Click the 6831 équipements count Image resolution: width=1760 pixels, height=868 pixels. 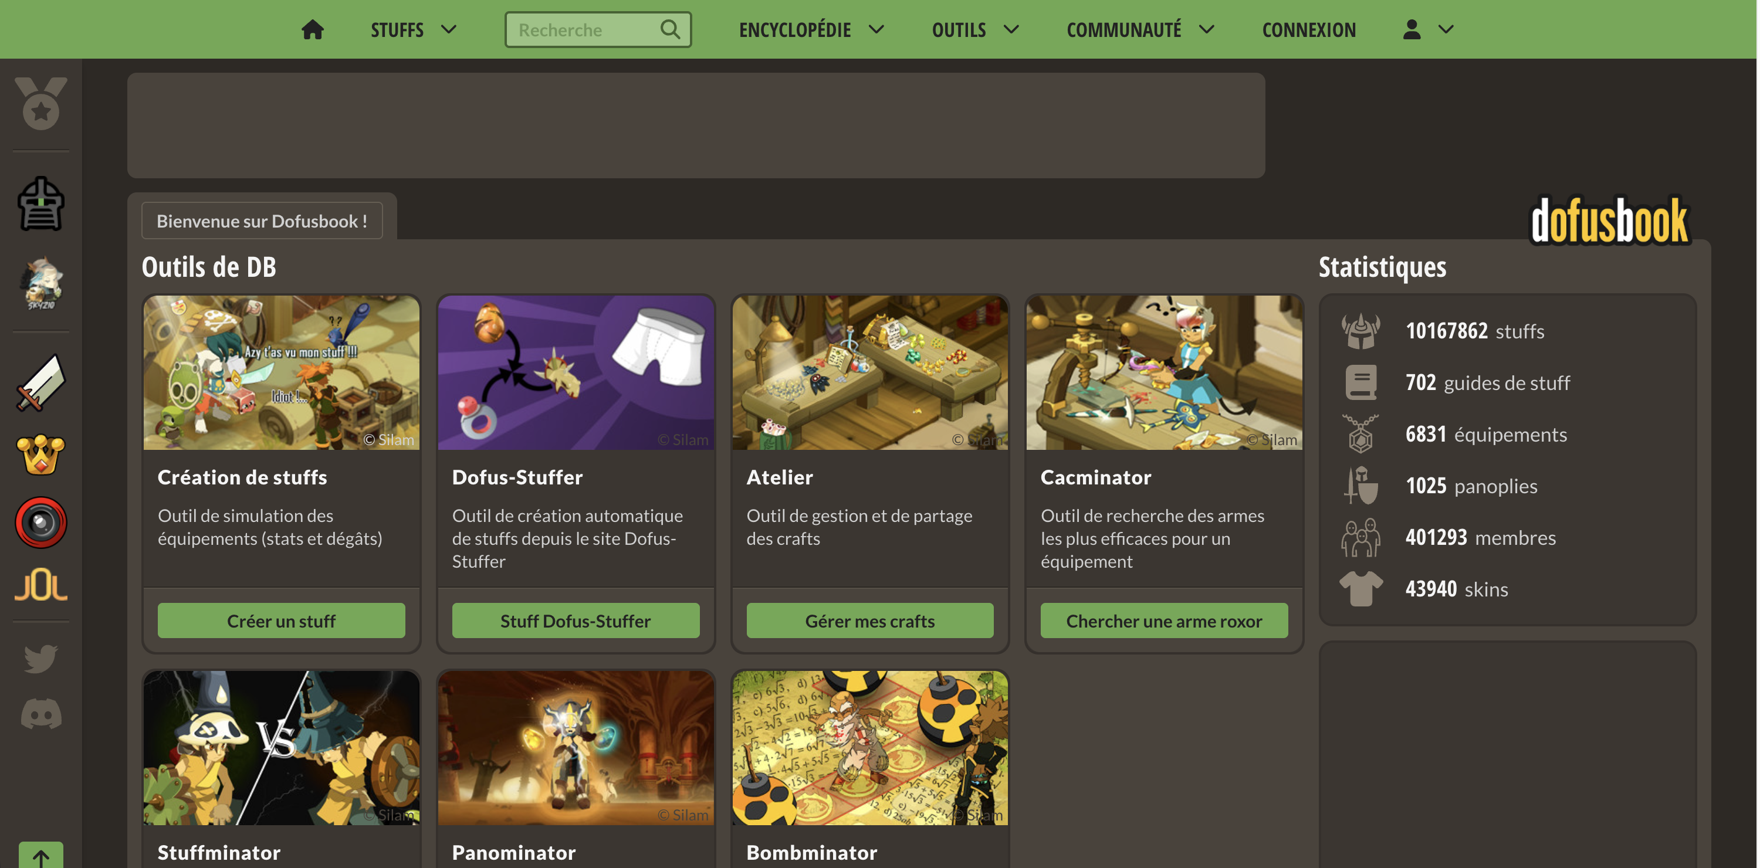click(1486, 433)
